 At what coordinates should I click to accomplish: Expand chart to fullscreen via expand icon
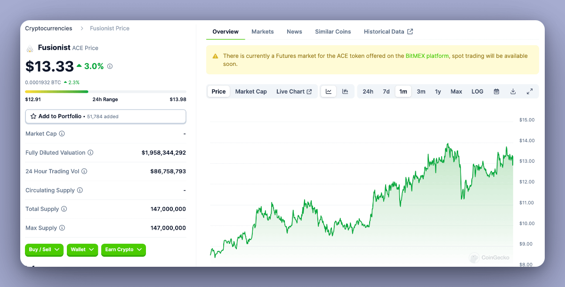(529, 91)
